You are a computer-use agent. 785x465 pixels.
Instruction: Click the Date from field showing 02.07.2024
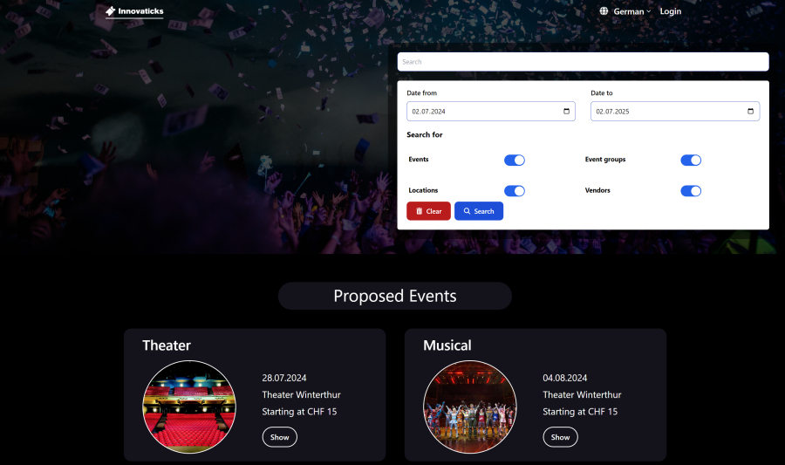pos(490,111)
